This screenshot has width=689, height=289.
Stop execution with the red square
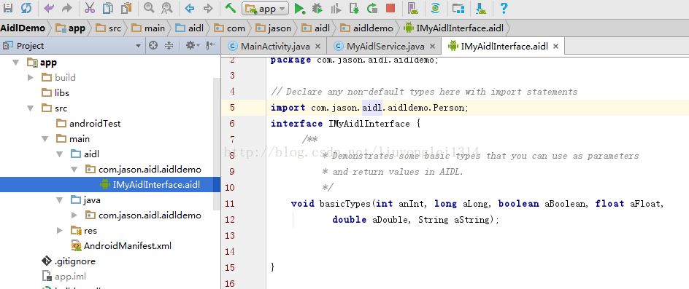[390, 8]
